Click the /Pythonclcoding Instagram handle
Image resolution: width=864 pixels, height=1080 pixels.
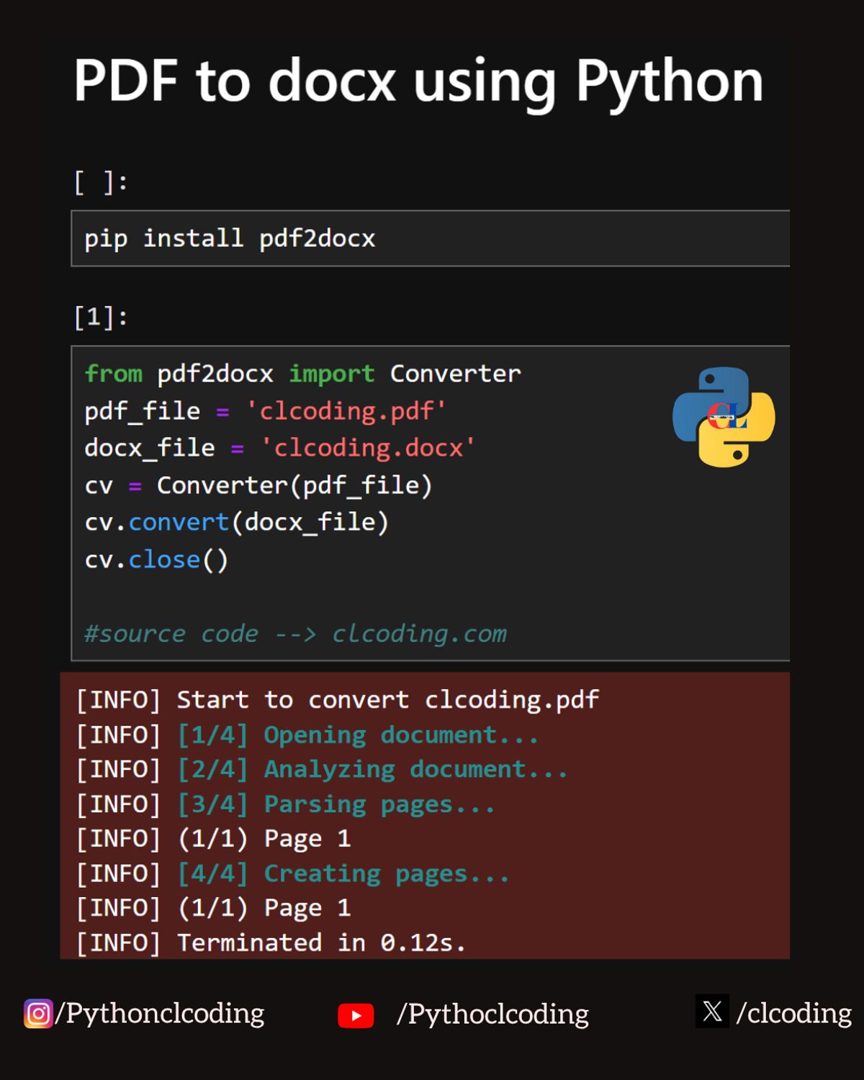coord(158,1013)
